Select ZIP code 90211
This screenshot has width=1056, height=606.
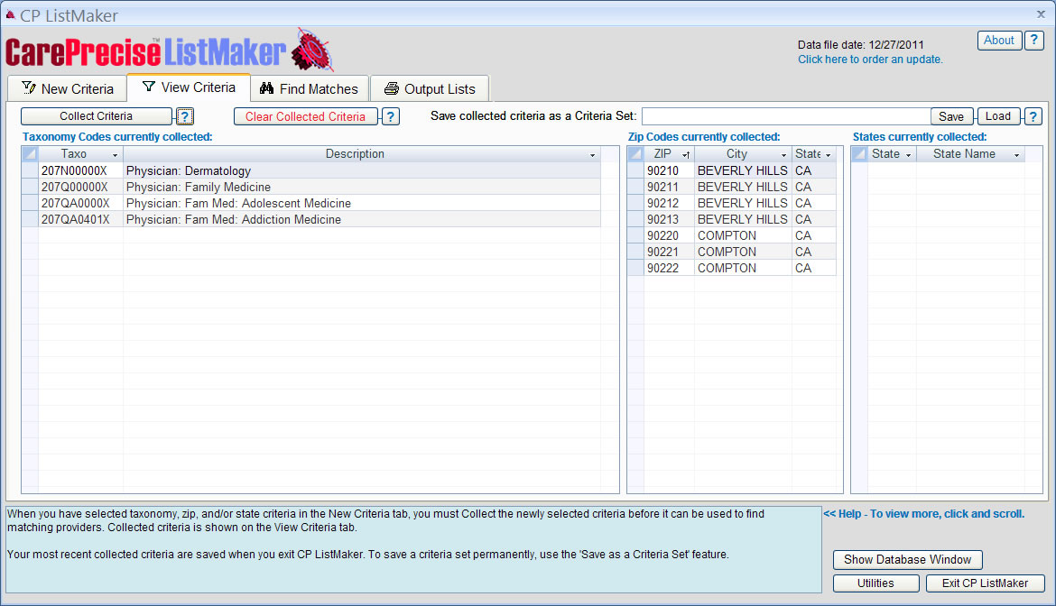(669, 187)
